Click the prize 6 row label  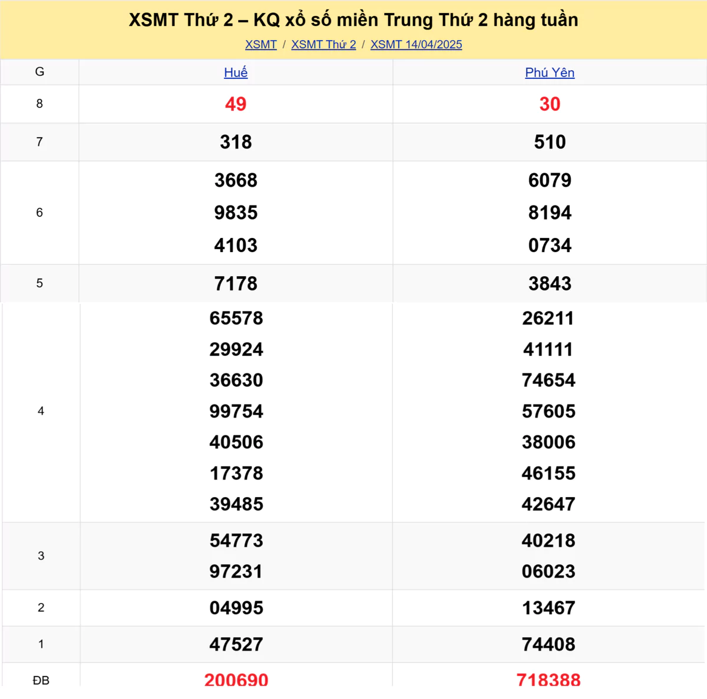39,213
